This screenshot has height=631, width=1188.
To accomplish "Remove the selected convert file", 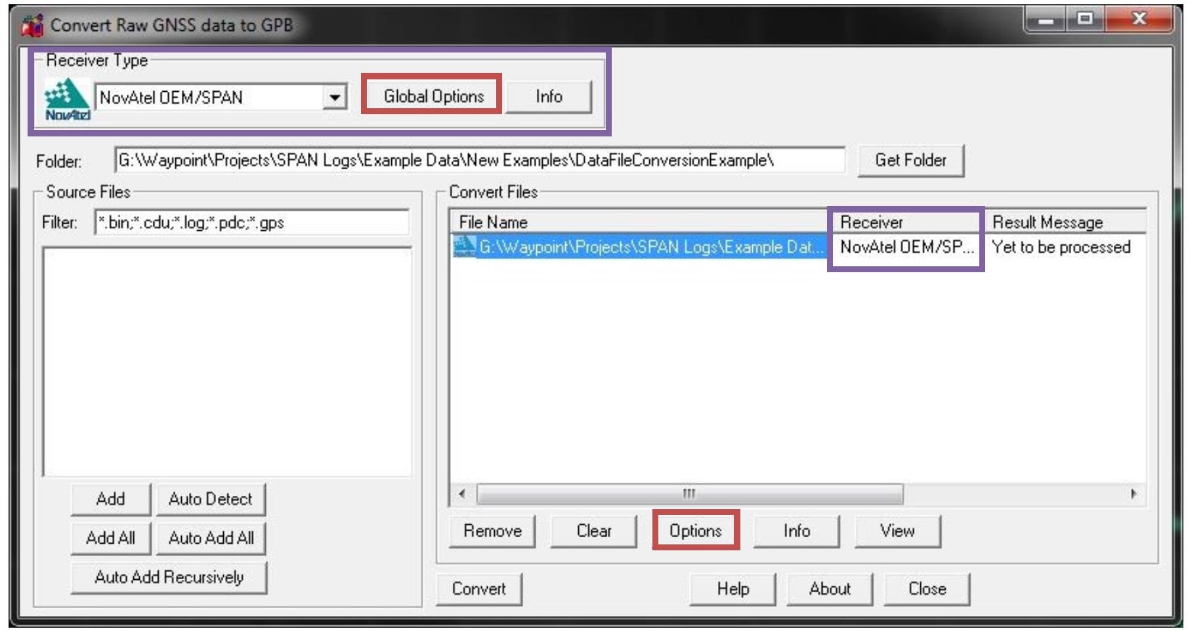I will point(492,531).
